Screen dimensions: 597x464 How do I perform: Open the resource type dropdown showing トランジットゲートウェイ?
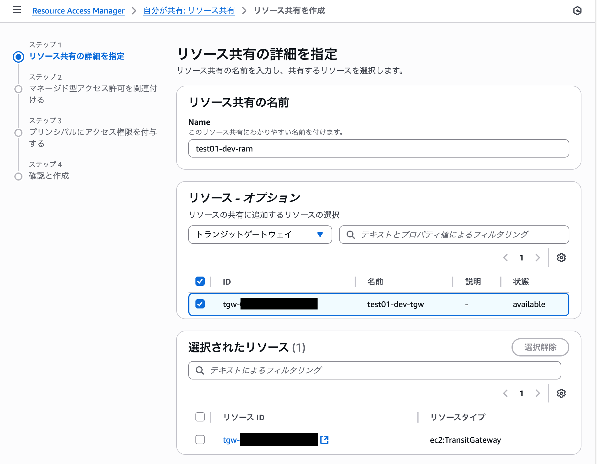tap(260, 235)
